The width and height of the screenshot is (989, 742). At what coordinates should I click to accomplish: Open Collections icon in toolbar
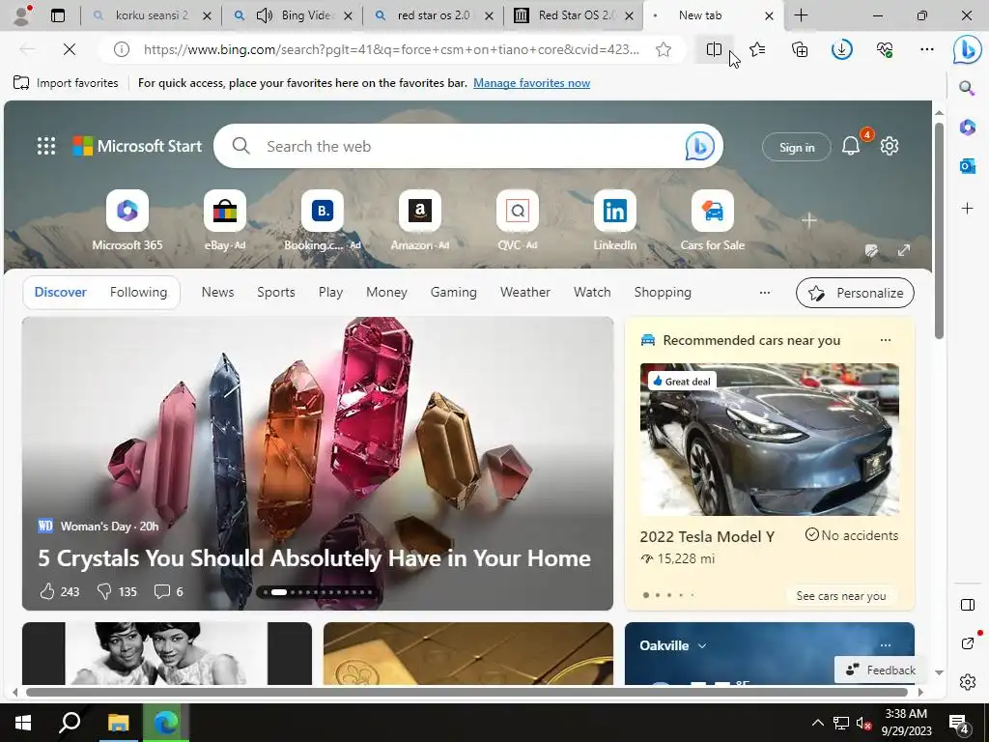click(799, 49)
